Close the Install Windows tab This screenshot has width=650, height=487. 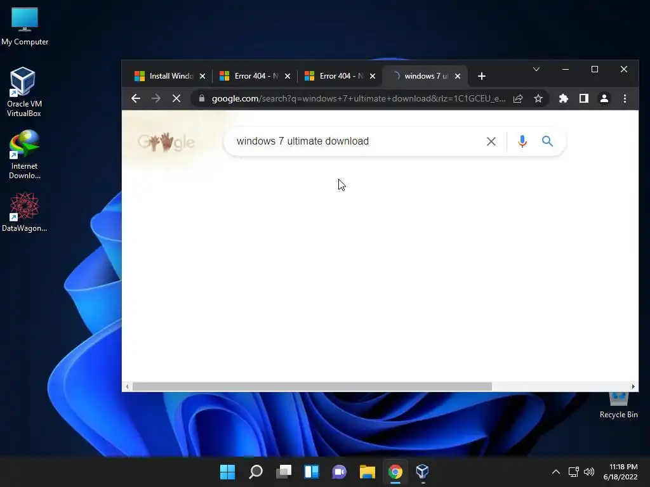point(202,76)
